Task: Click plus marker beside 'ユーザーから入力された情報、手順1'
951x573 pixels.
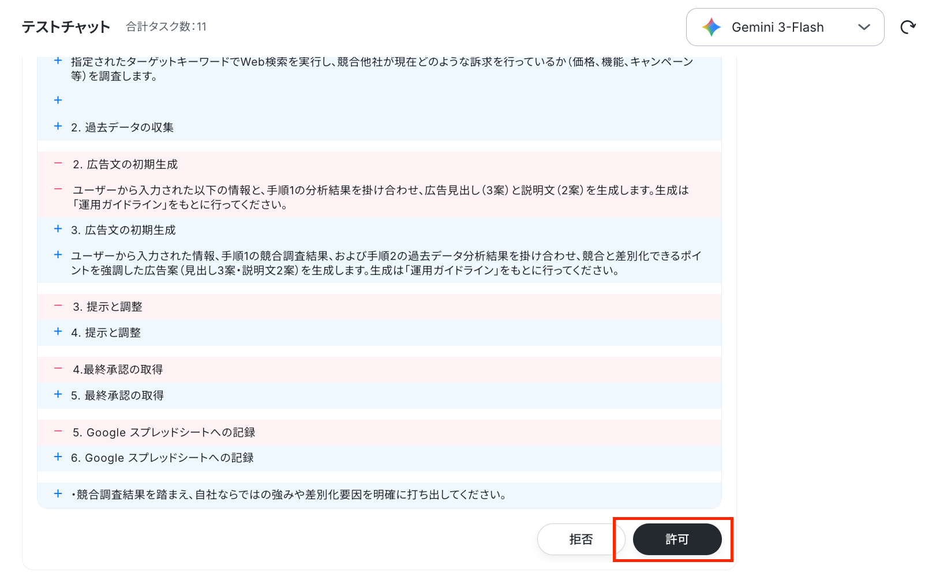Action: pos(58,255)
